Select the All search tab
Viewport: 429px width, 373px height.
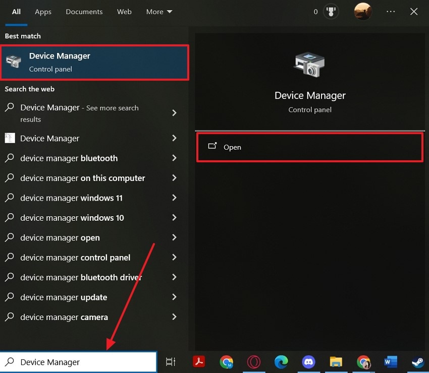click(x=16, y=12)
